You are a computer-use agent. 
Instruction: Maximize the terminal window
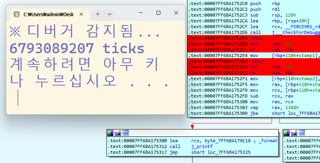tap(158, 13)
